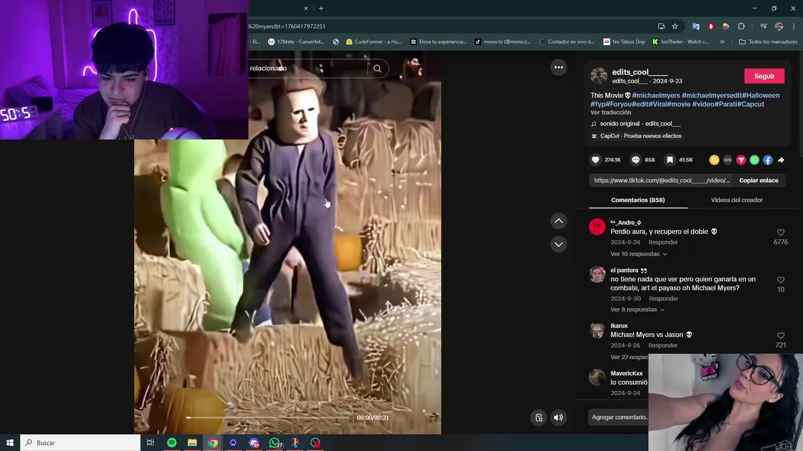Like el pantera's comment with the heart
803x451 pixels.
point(780,280)
